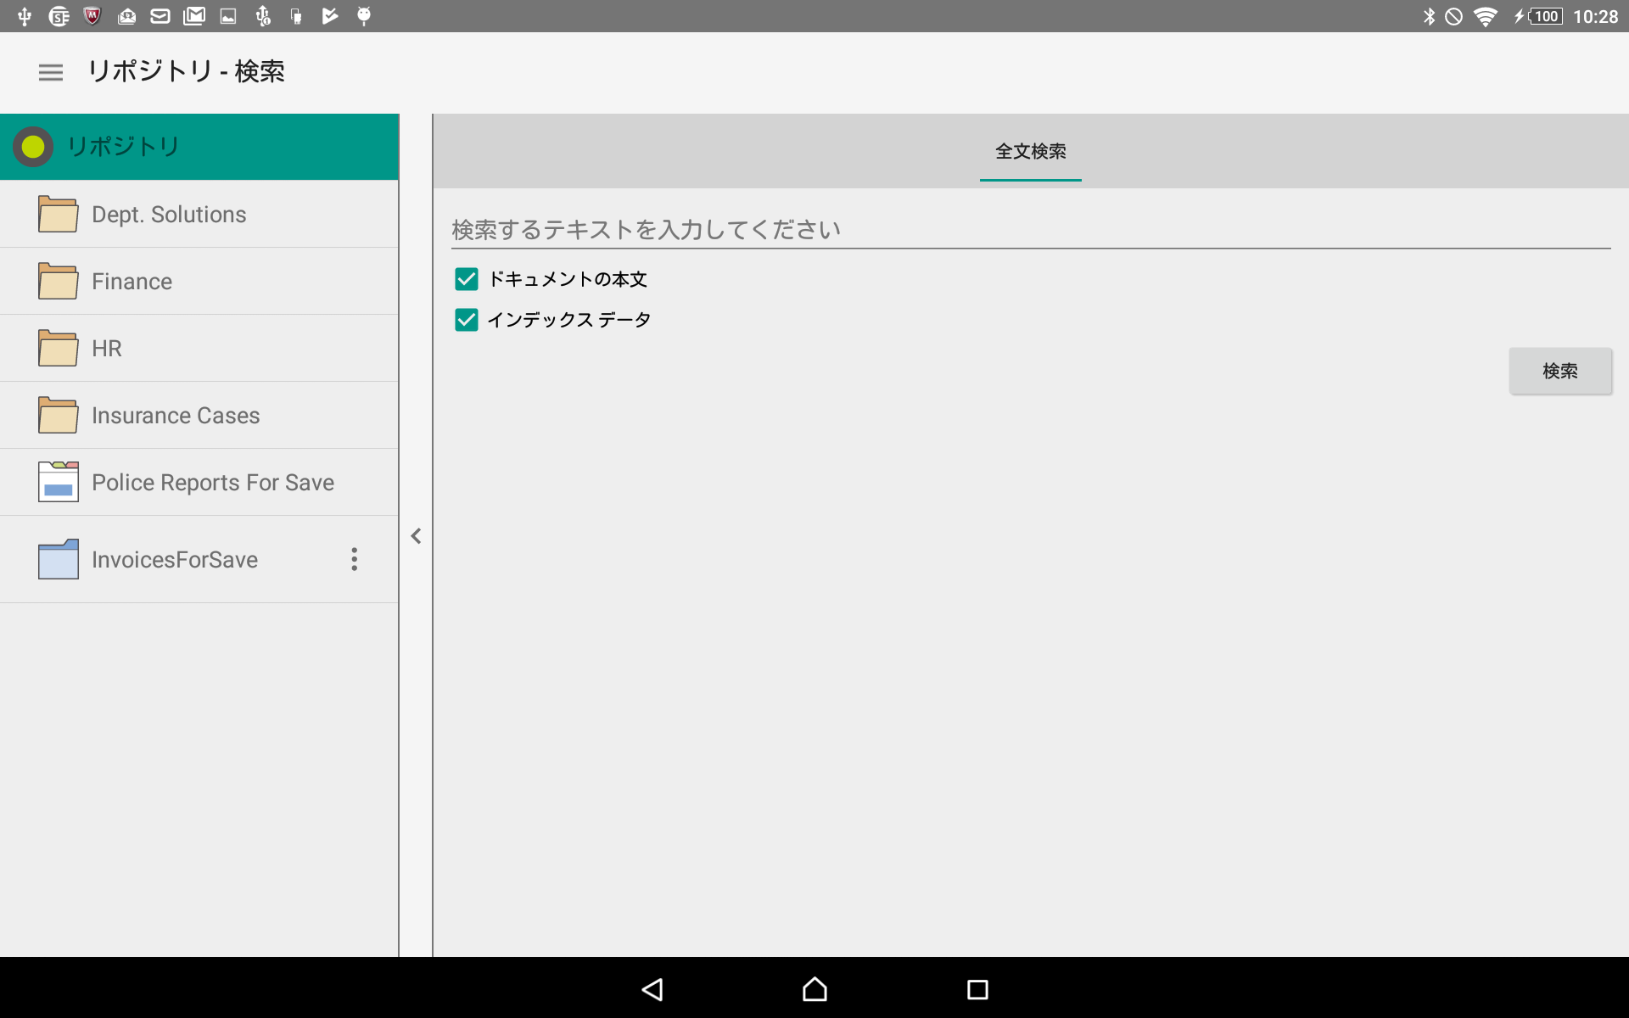This screenshot has width=1629, height=1018.
Task: Tap the Wi-Fi status icon
Action: tap(1486, 16)
